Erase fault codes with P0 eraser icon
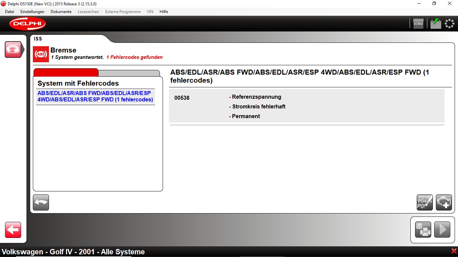 pos(425,202)
